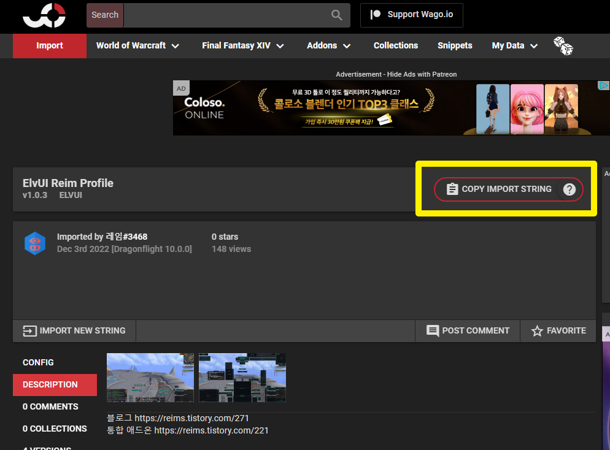The image size is (610, 450).
Task: Click the ELVUI type label
Action: click(x=71, y=195)
